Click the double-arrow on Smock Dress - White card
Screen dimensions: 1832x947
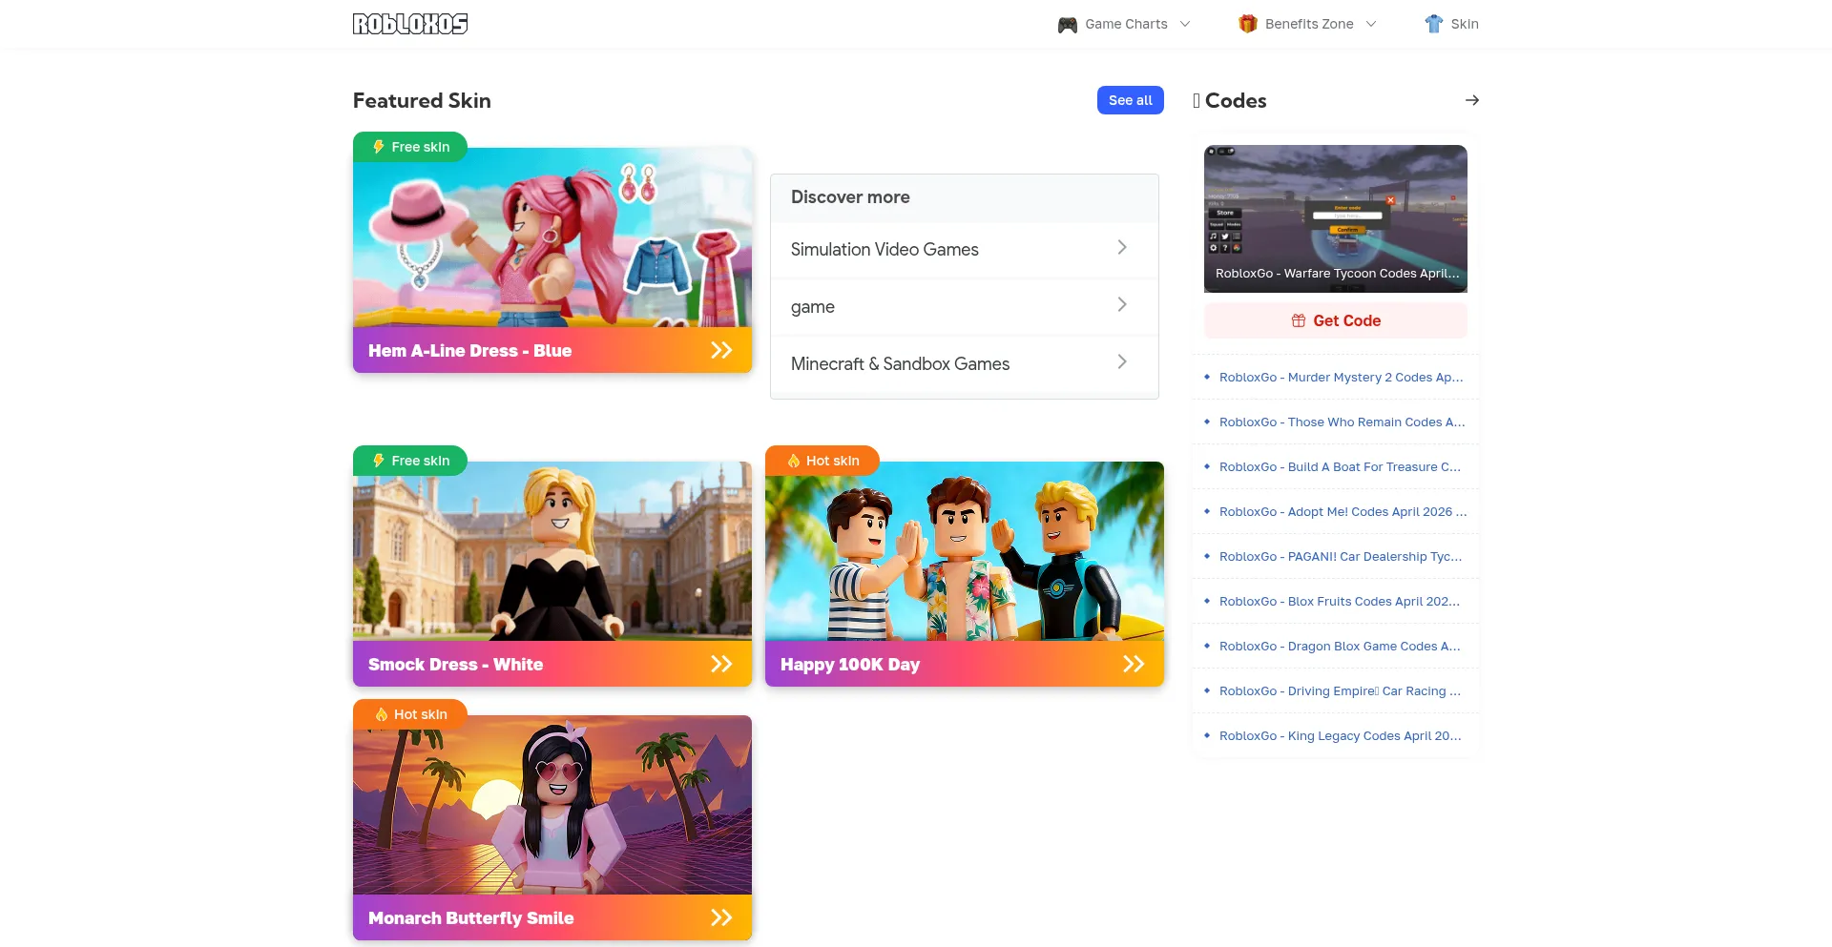(x=721, y=664)
